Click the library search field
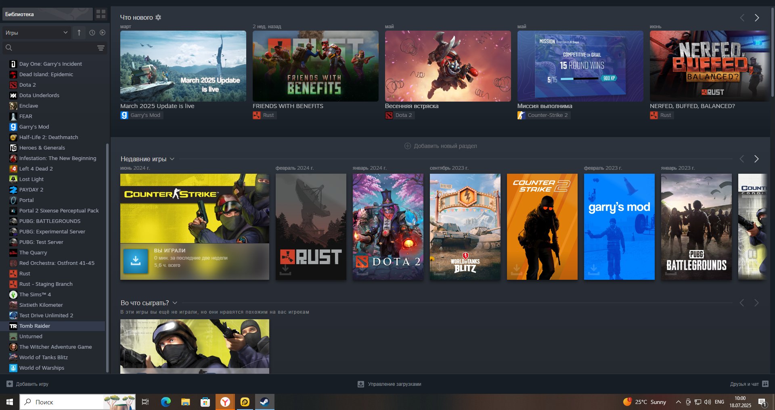Viewport: 775px width, 410px height. pyautogui.click(x=50, y=48)
